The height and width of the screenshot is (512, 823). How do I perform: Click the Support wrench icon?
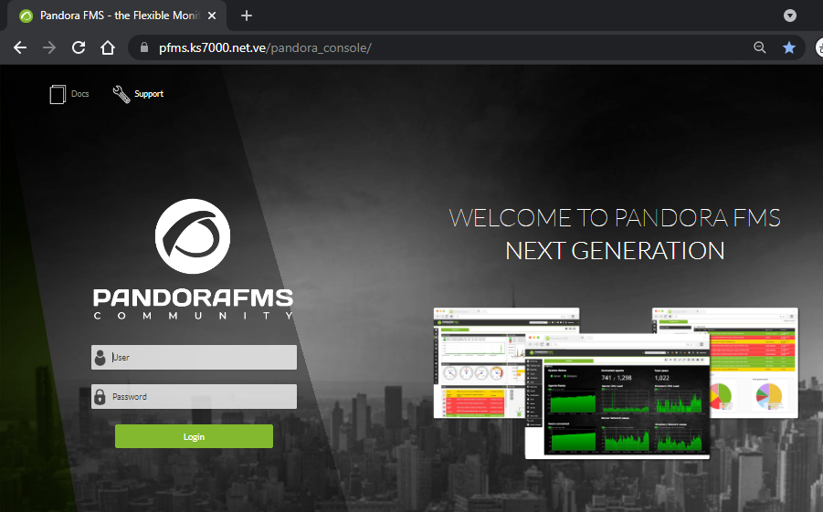[x=121, y=94]
